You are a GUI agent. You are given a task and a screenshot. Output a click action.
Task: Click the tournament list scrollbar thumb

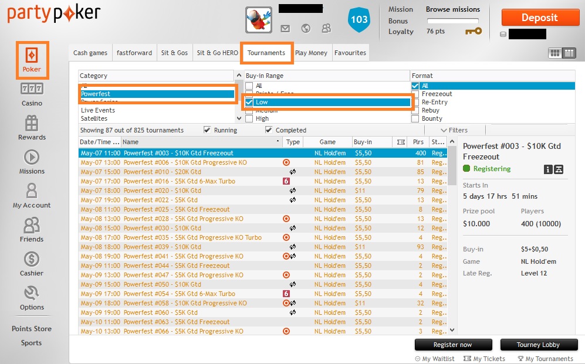452,166
